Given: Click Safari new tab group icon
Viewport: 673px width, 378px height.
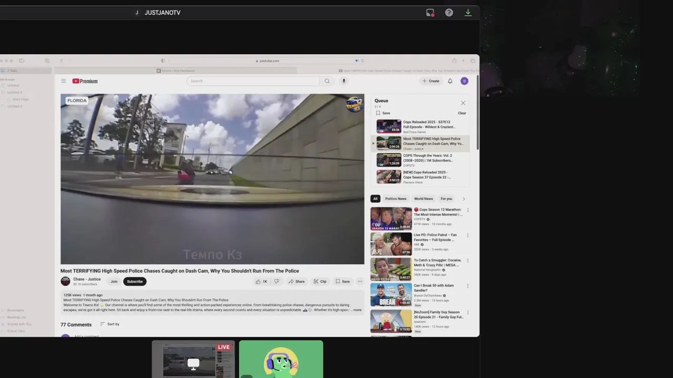Looking at the screenshot, I should coord(47,61).
